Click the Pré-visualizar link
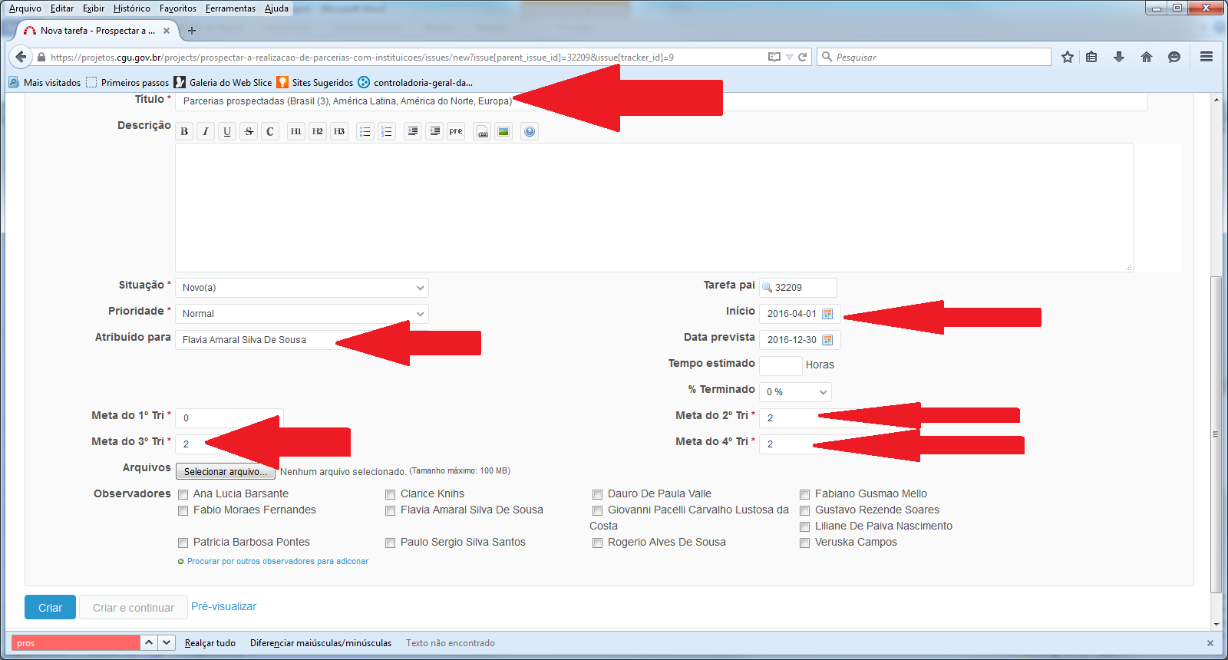Image resolution: width=1228 pixels, height=660 pixels. (x=223, y=606)
